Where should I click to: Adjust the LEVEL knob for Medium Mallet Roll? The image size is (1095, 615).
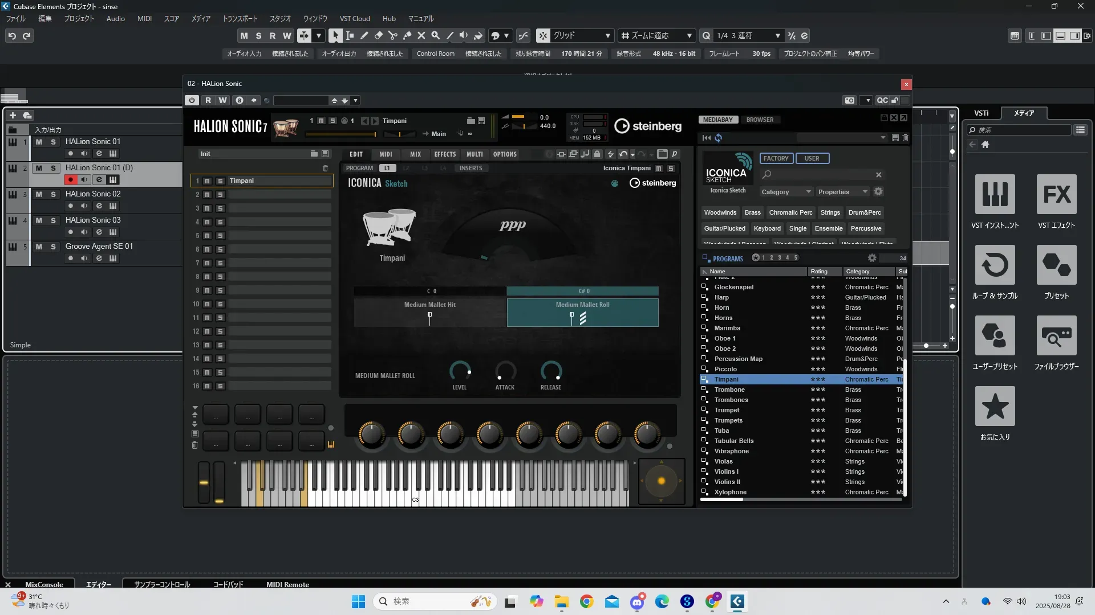(x=460, y=371)
